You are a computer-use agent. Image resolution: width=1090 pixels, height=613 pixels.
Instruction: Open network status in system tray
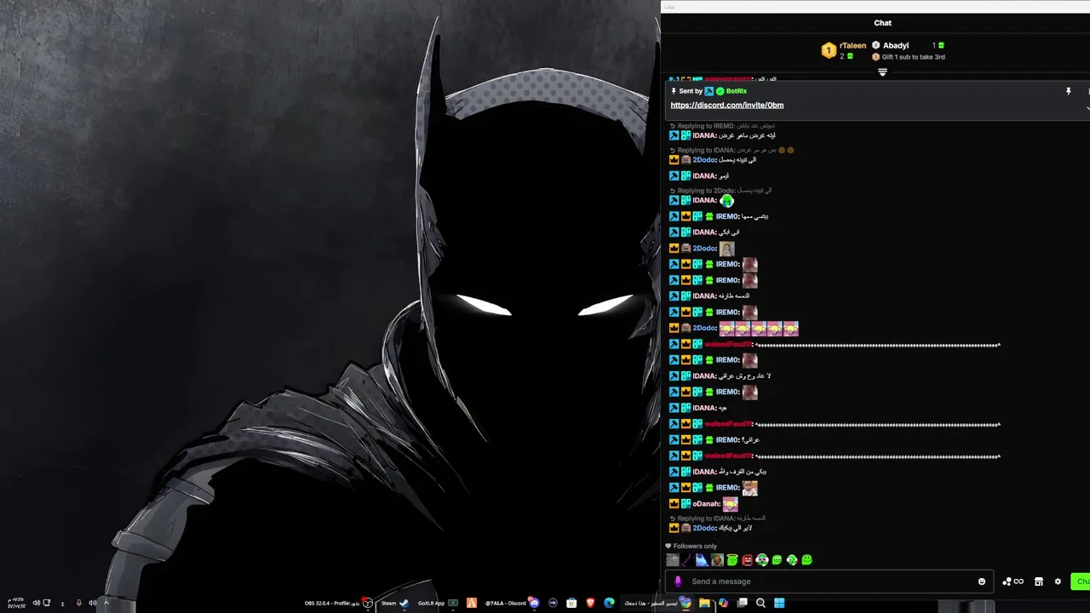[47, 603]
